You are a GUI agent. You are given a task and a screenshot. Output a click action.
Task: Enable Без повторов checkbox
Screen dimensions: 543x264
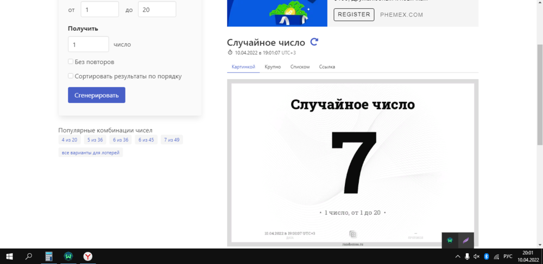[x=70, y=61]
